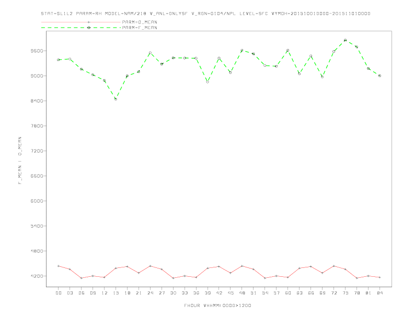Click the PARM=O_MEAN legend label

[140, 22]
